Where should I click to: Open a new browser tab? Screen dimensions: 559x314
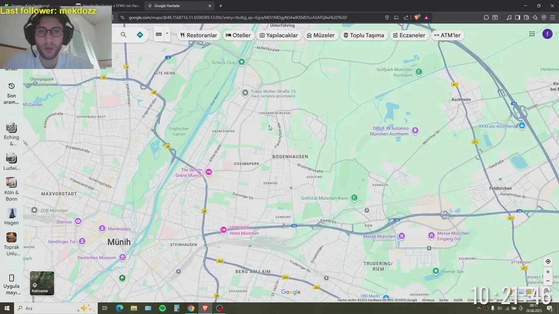click(221, 6)
